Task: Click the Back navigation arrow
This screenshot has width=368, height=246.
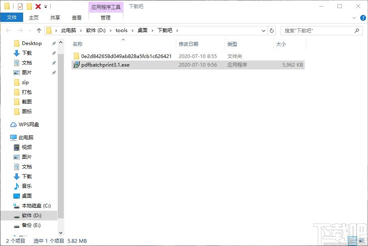Action: pos(7,30)
